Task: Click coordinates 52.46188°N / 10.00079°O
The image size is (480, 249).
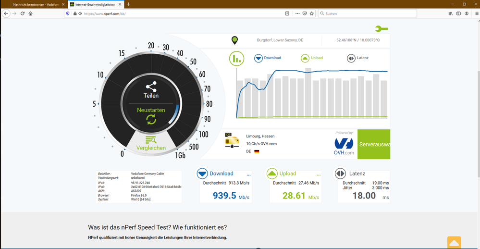Action: tap(358, 40)
